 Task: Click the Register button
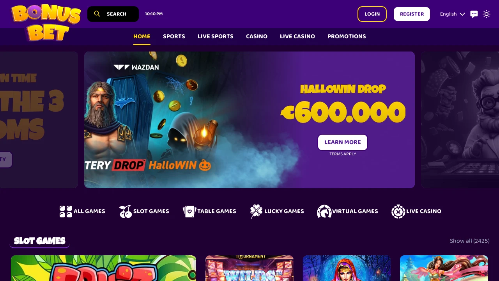pyautogui.click(x=412, y=14)
